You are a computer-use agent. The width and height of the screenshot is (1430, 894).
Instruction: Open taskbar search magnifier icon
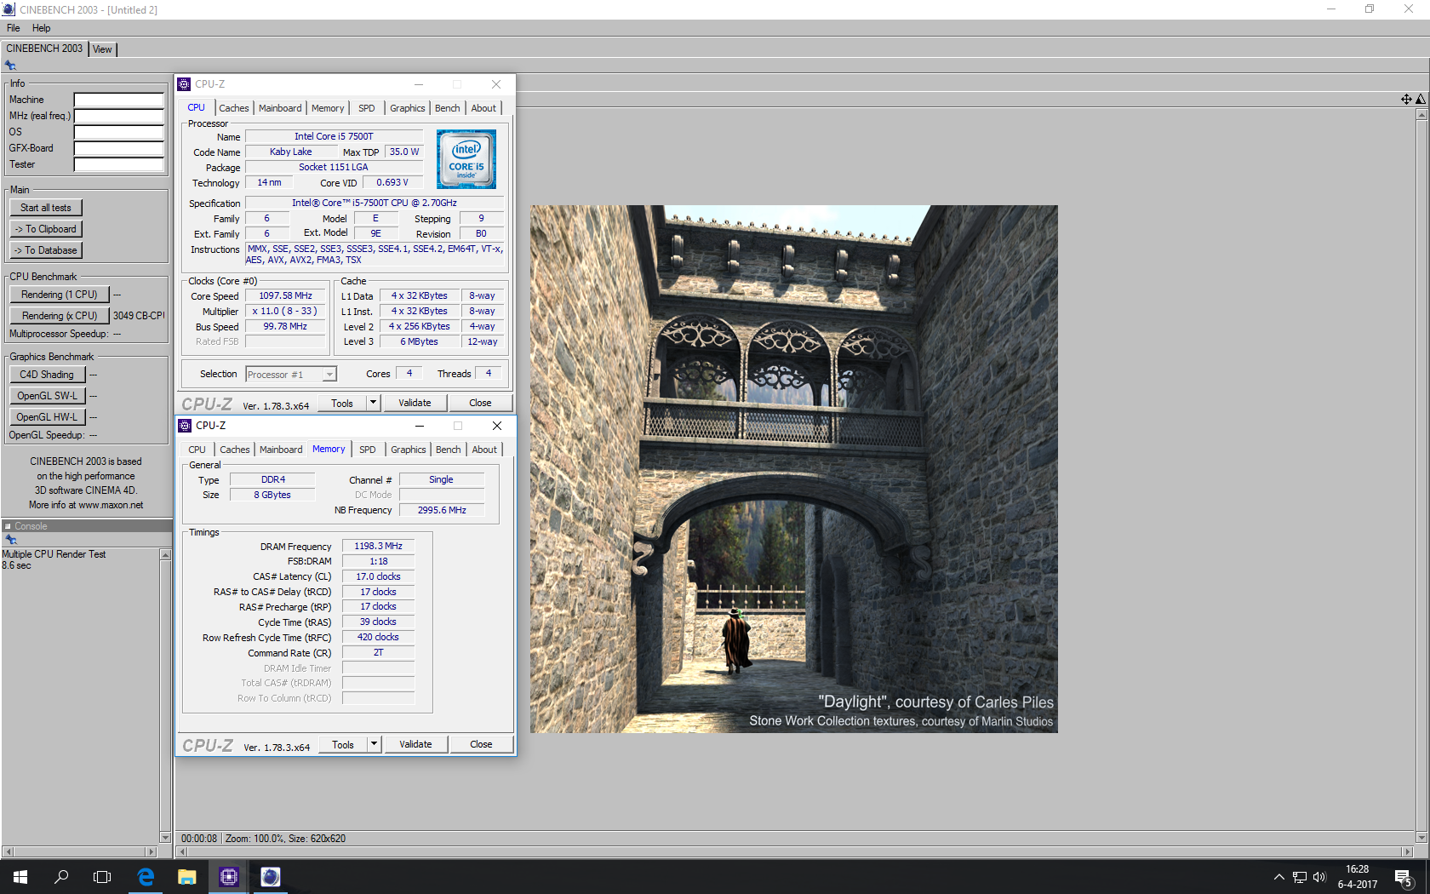(x=61, y=877)
